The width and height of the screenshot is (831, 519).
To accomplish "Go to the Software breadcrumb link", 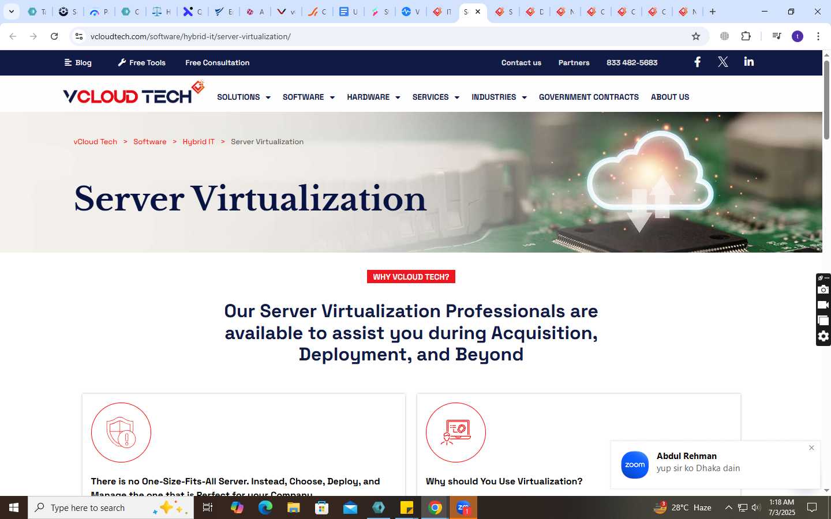I will point(149,141).
